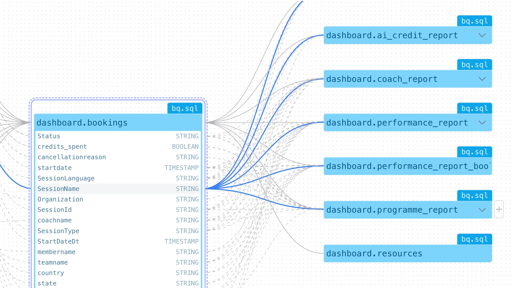Click the bq.sql badge above dashboard.resources
This screenshot has width=513, height=288.
pos(474,239)
